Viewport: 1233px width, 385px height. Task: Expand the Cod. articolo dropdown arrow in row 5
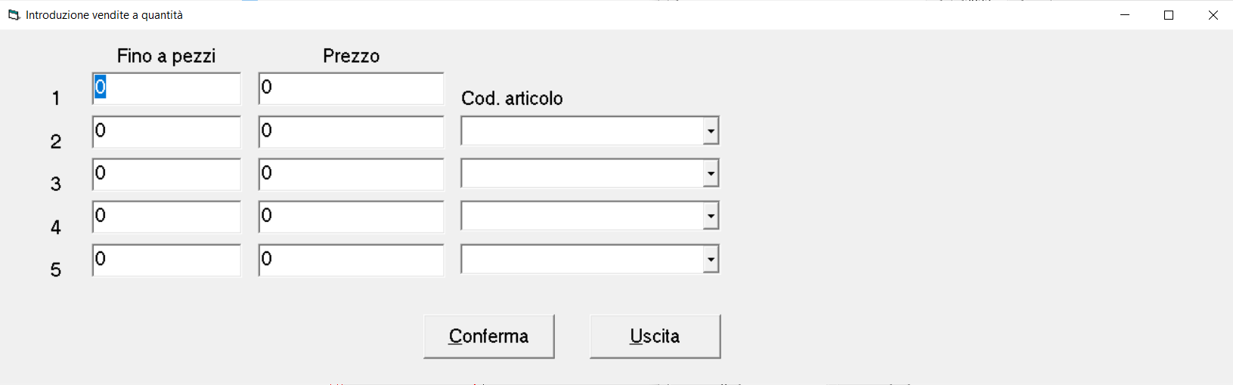[711, 259]
